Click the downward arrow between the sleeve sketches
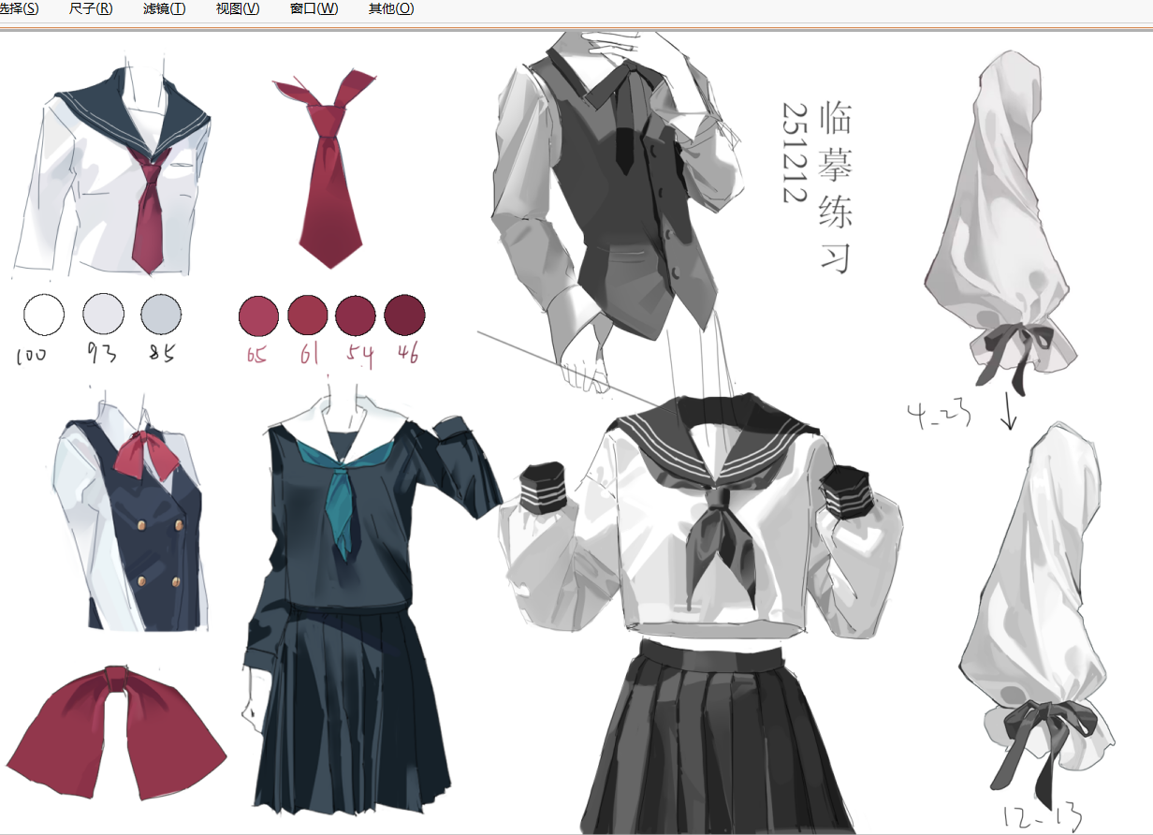The width and height of the screenshot is (1153, 835). pyautogui.click(x=1009, y=412)
